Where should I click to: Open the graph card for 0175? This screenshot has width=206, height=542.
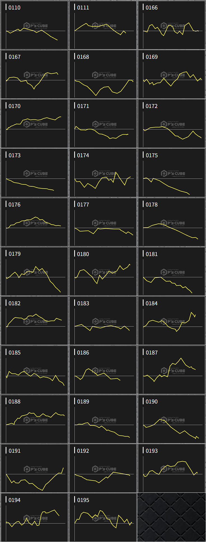172,173
